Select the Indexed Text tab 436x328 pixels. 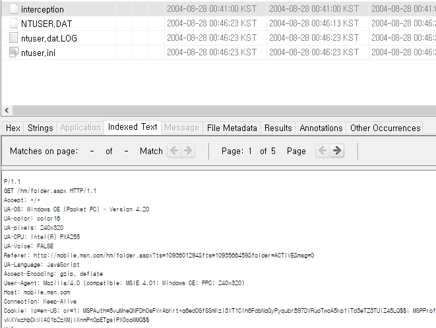(x=133, y=127)
